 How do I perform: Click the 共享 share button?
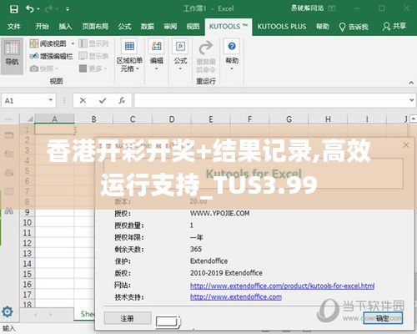[394, 27]
